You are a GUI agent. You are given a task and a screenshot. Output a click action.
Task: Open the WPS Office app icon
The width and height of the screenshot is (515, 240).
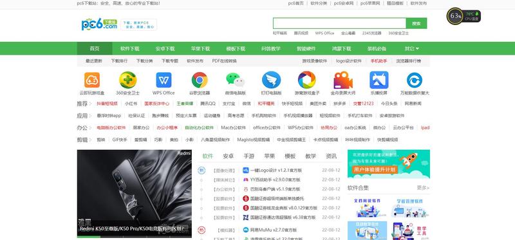[x=164, y=80]
